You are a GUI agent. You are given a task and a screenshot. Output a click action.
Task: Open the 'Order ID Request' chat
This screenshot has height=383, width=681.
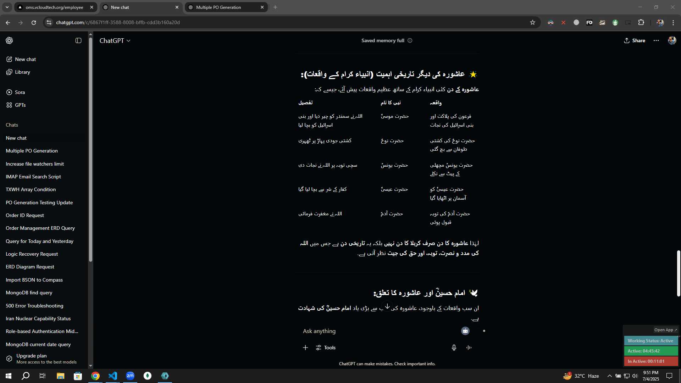pyautogui.click(x=44, y=215)
